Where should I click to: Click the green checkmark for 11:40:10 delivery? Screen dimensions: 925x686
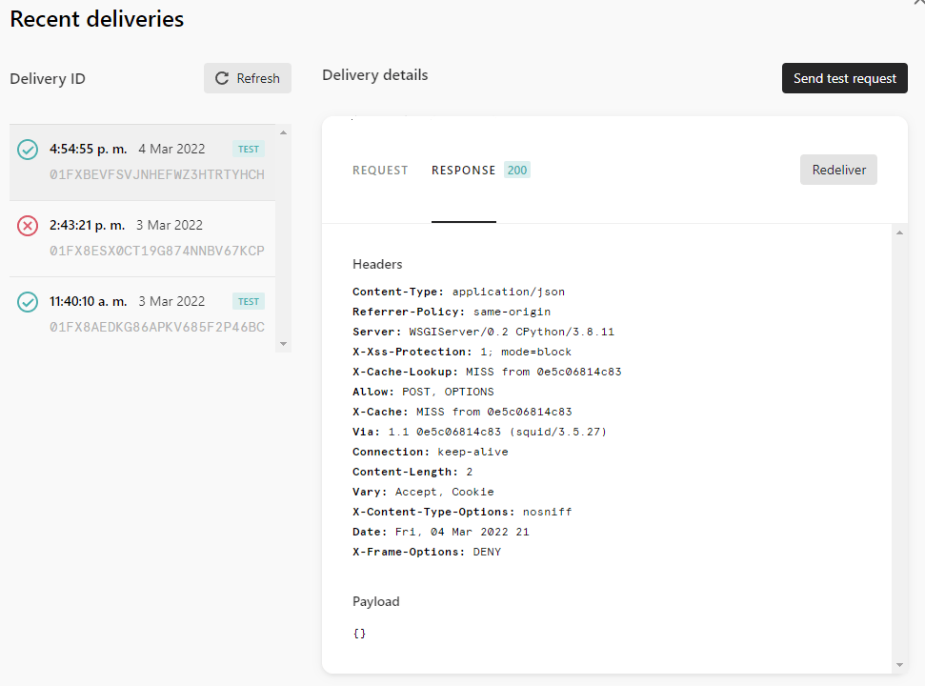pyautogui.click(x=28, y=302)
